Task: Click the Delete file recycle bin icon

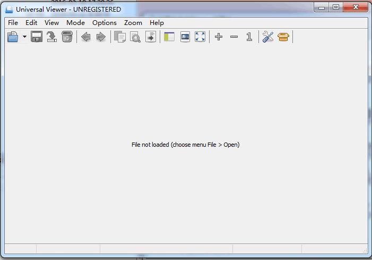Action: pyautogui.click(x=67, y=37)
